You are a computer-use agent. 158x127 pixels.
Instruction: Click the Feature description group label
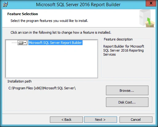click(x=118, y=39)
